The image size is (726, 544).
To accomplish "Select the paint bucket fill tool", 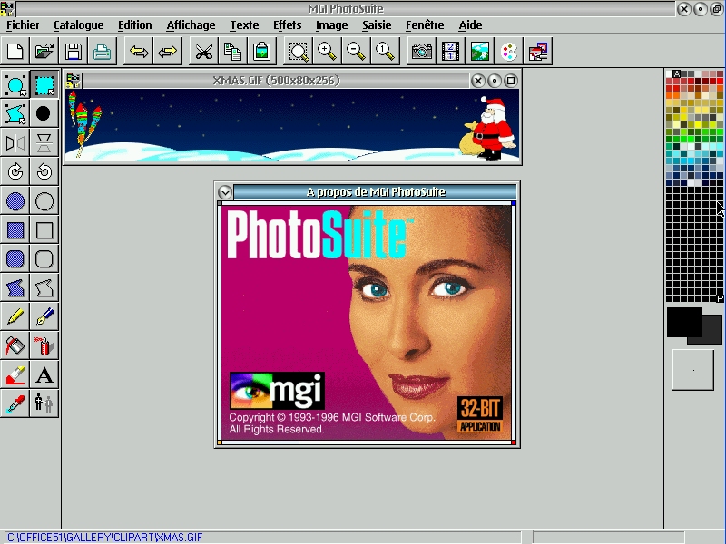I will coord(15,345).
